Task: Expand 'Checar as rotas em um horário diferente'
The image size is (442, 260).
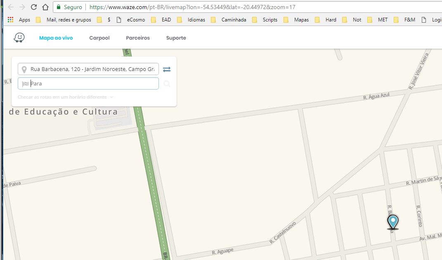Action: [x=65, y=97]
